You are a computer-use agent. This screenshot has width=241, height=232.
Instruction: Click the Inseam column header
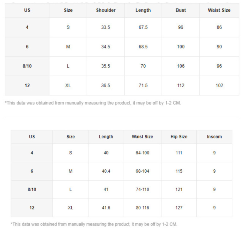pyautogui.click(x=214, y=137)
